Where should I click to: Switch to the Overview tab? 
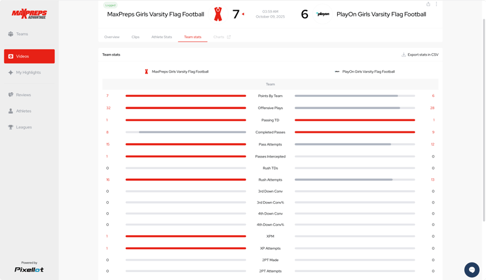tap(112, 37)
